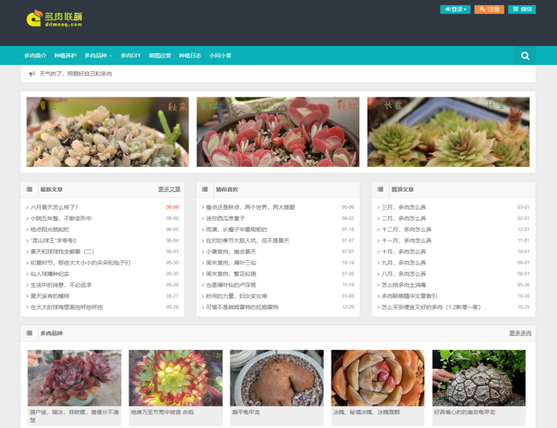Click list icon beside 猜你喜欢 heading
Screen dimensions: 557x428
(x=207, y=189)
